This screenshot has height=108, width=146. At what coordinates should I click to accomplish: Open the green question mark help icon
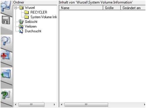tap(6, 95)
